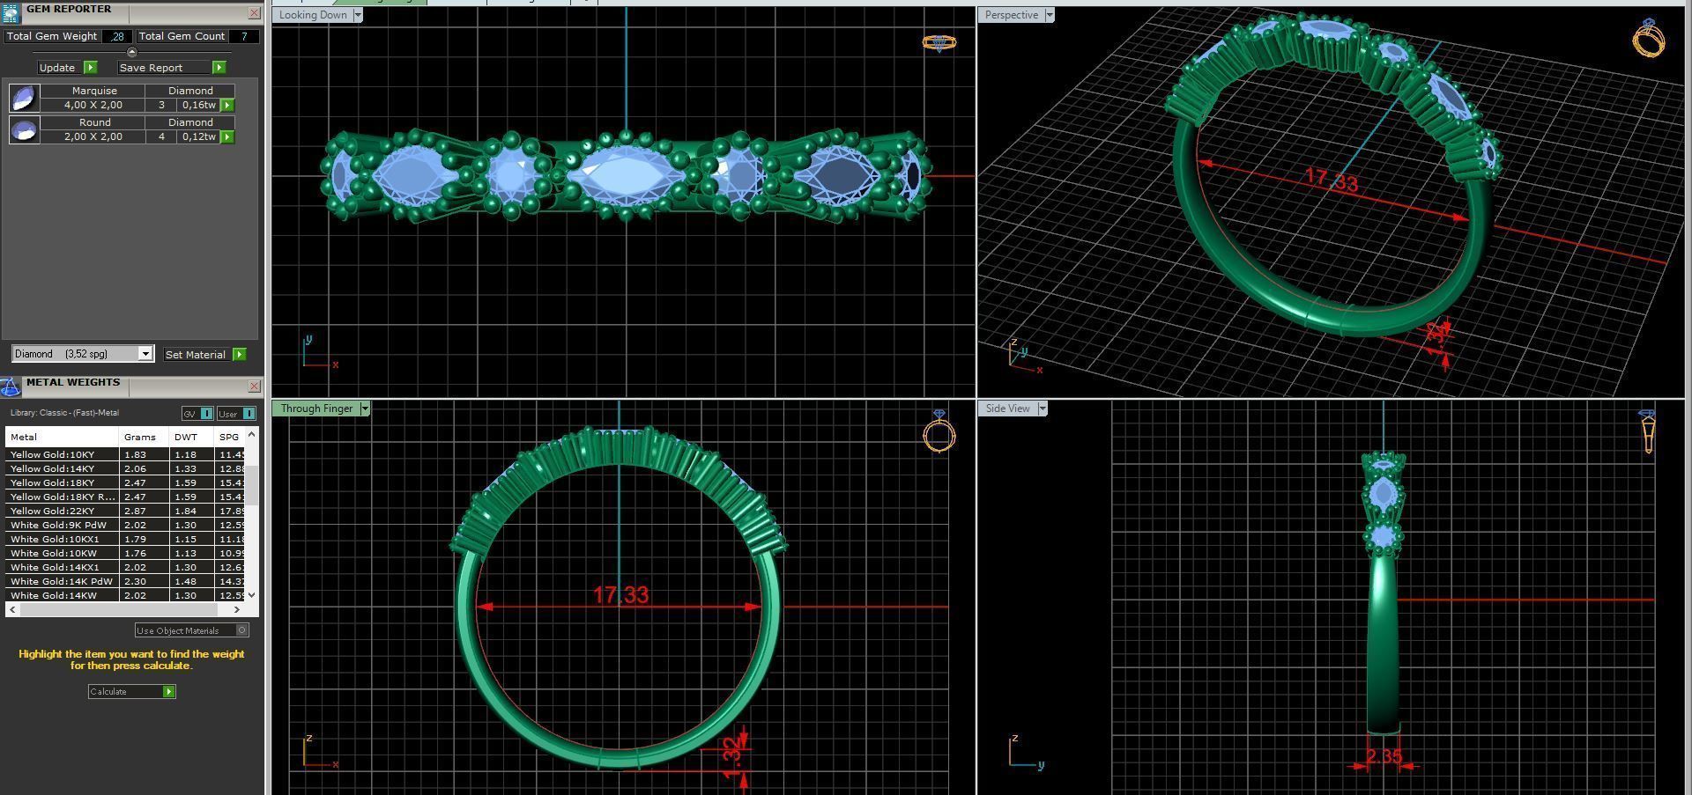
Task: Close the Metal Weights panel
Action: 254,386
